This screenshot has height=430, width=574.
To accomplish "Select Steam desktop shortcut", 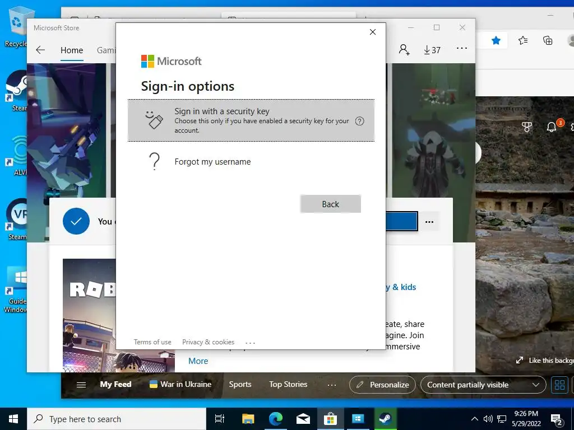I will (16, 91).
